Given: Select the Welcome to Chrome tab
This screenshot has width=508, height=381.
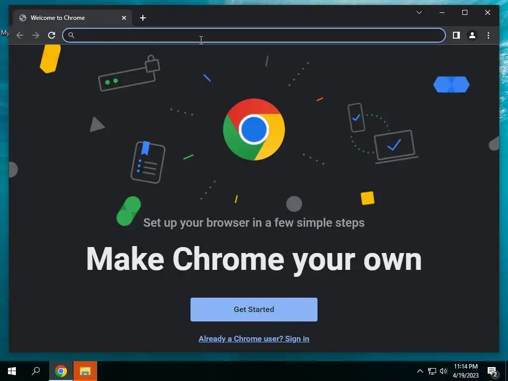Looking at the screenshot, I should [72, 18].
